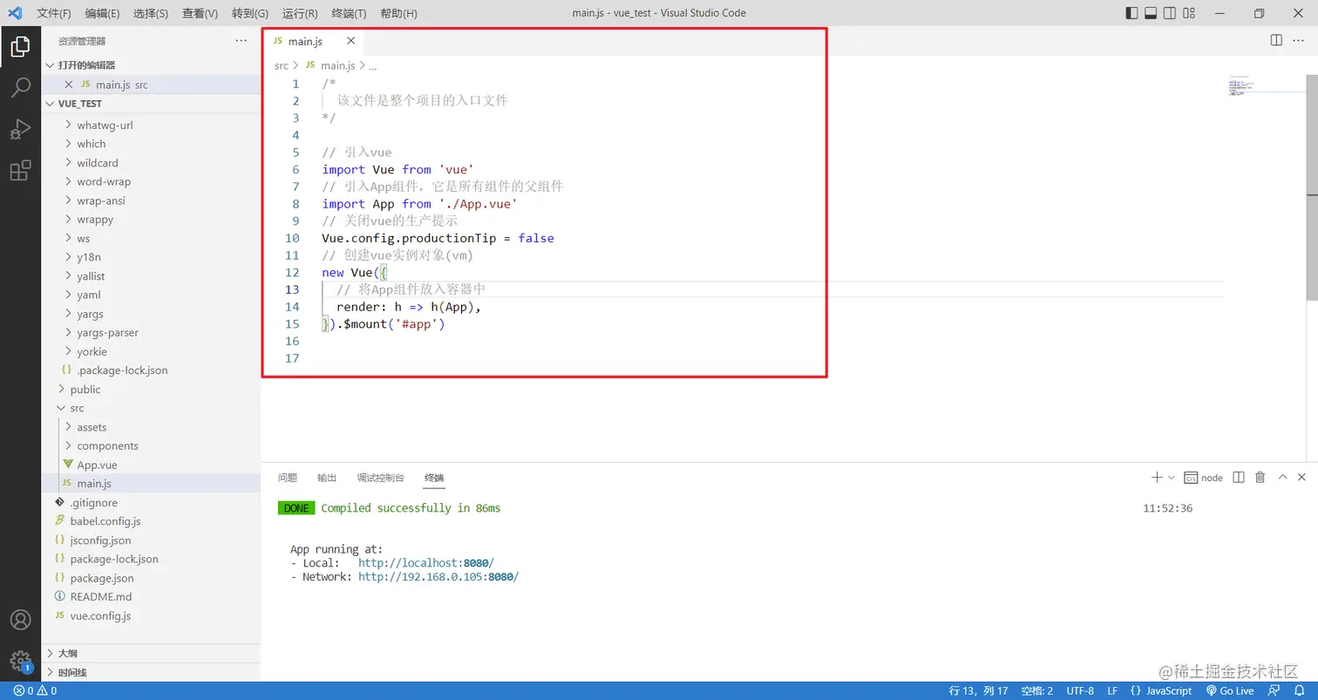1318x700 pixels.
Task: Split the editor to the right
Action: [x=1276, y=40]
